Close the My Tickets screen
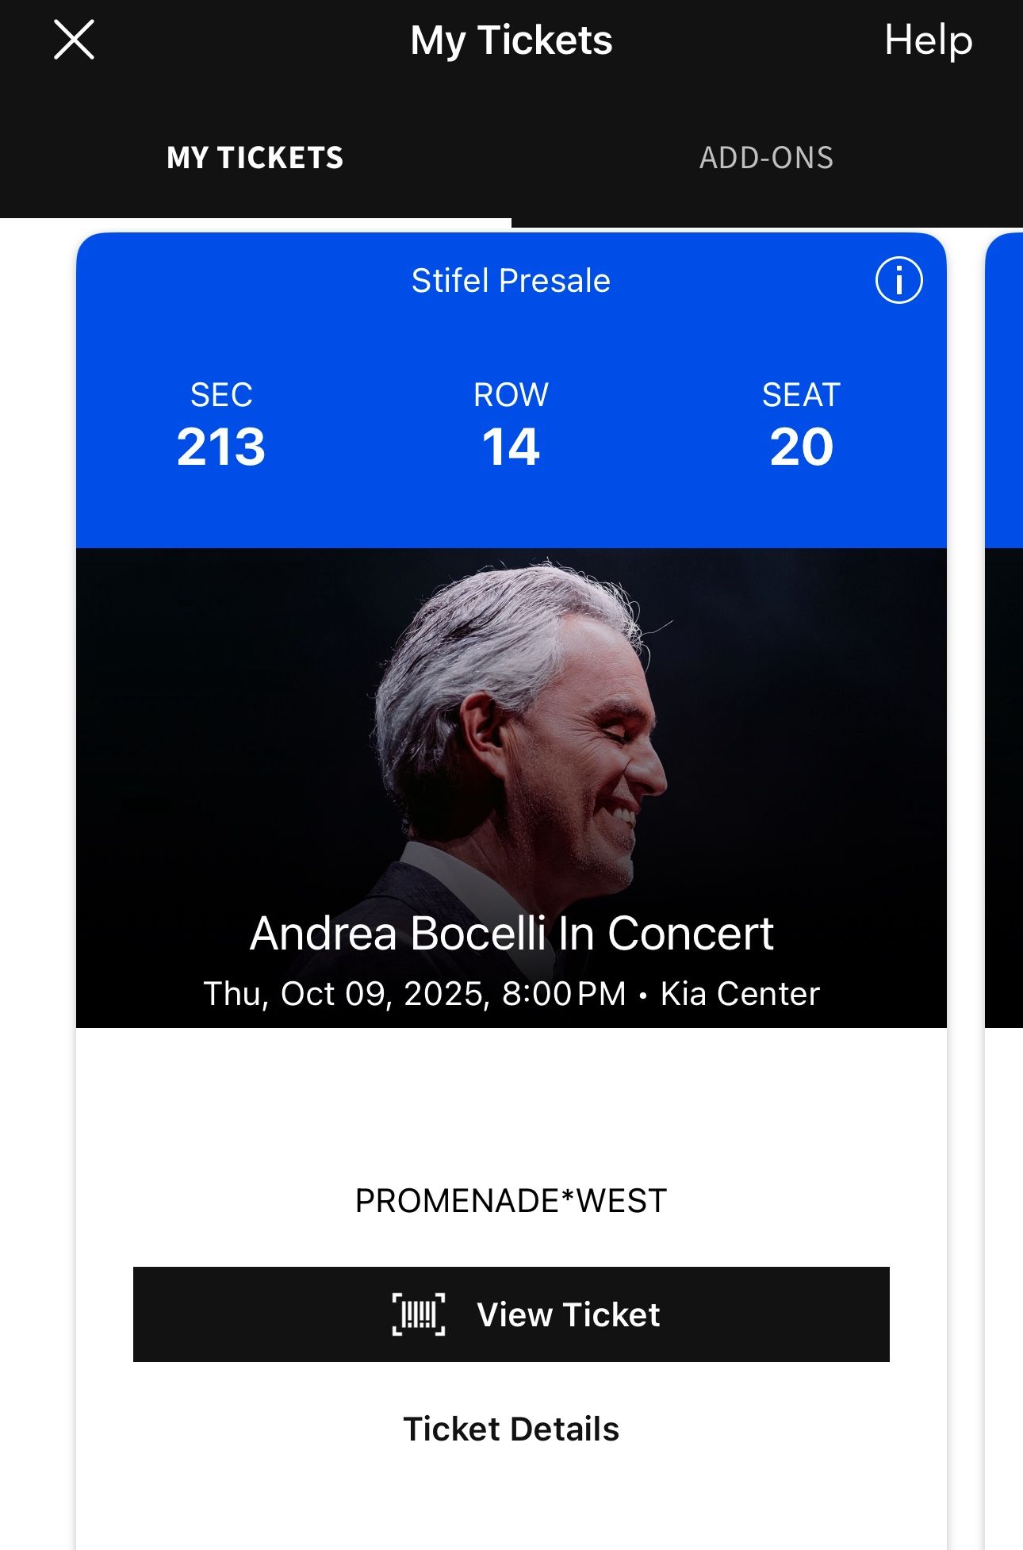The height and width of the screenshot is (1550, 1023). point(74,40)
